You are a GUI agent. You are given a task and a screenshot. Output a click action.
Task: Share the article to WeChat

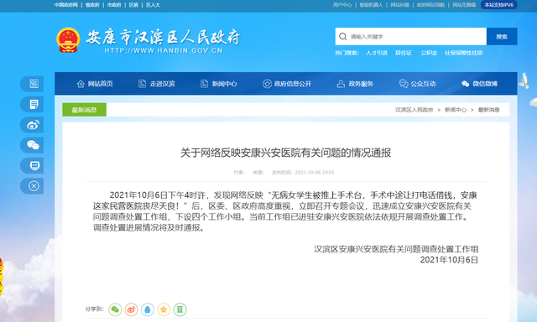click(115, 309)
